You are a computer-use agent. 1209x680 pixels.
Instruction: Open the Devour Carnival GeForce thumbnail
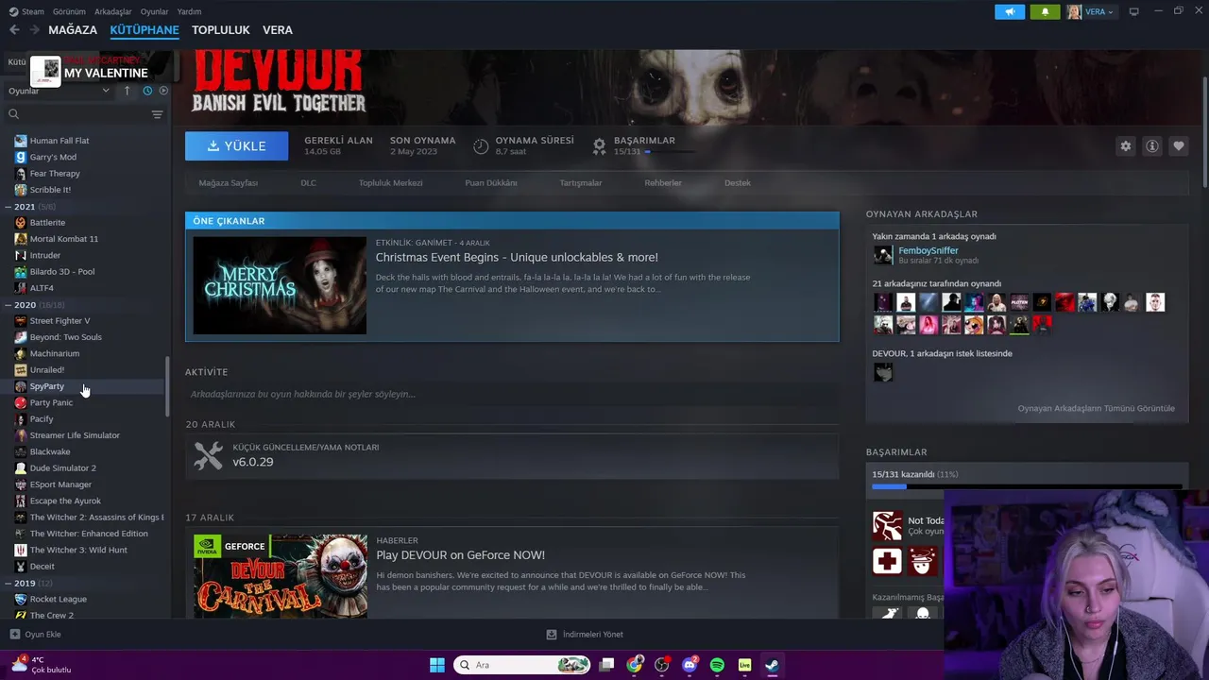click(281, 575)
